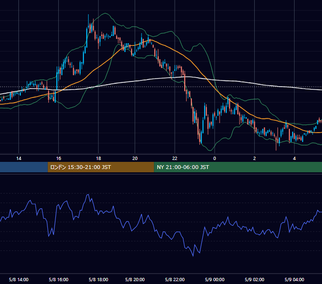Image resolution: width=322 pixels, height=284 pixels.
Task: Click the 5/8 16:00 date label
Action: click(59, 279)
